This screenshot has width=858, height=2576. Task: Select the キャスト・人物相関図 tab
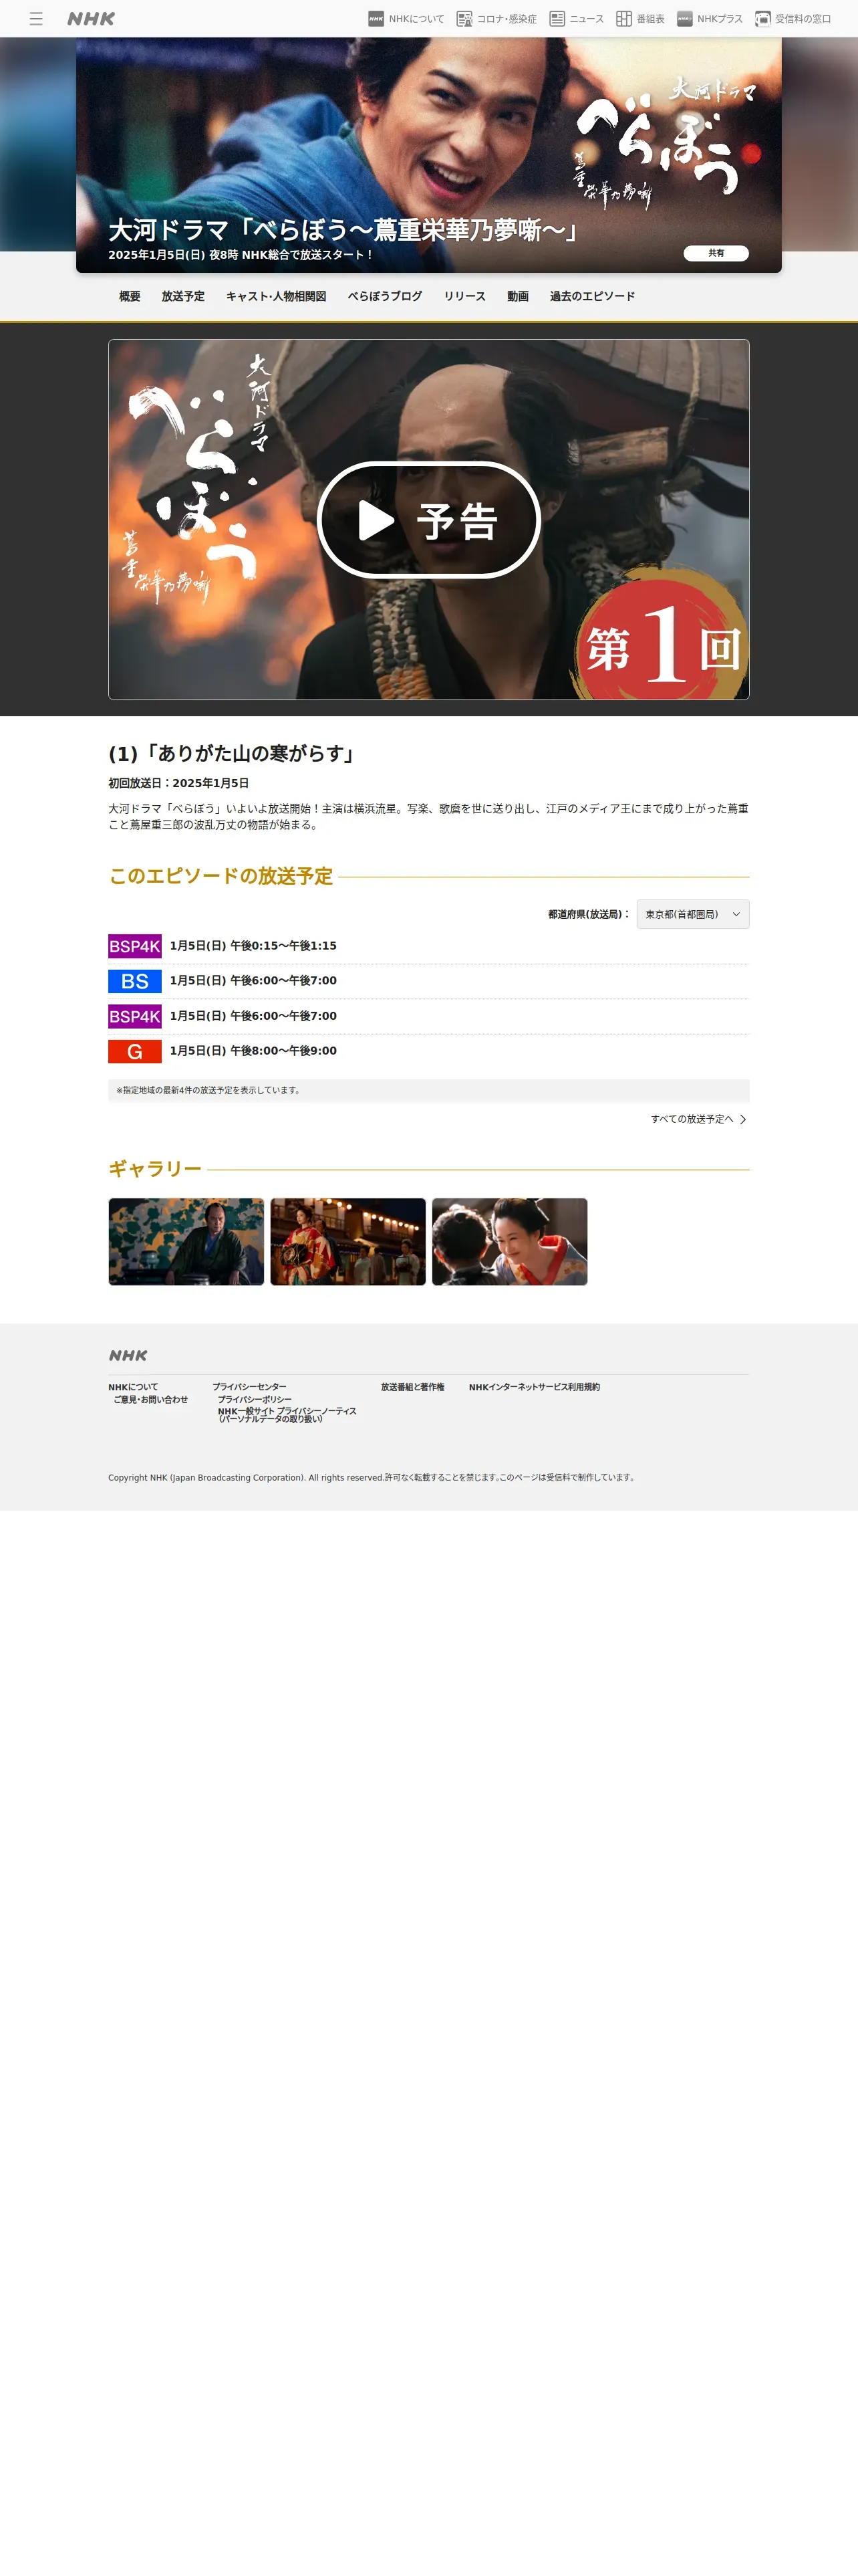click(x=276, y=297)
